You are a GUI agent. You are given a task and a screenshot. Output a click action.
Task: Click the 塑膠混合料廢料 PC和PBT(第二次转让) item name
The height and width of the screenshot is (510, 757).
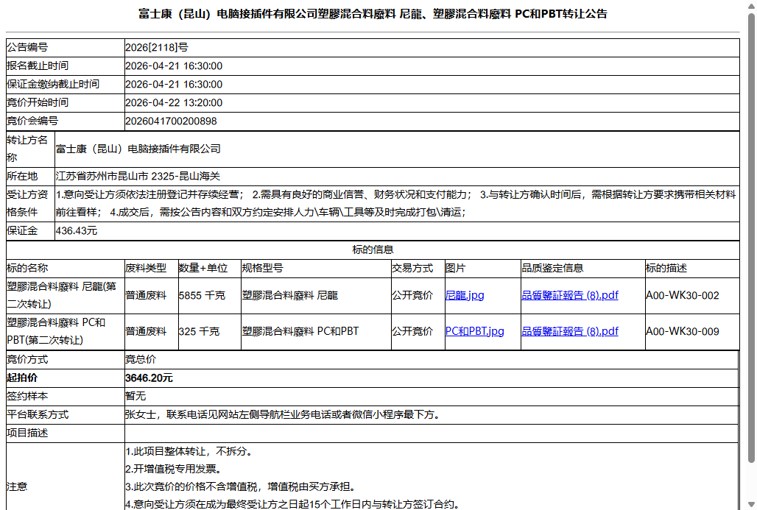tap(56, 331)
